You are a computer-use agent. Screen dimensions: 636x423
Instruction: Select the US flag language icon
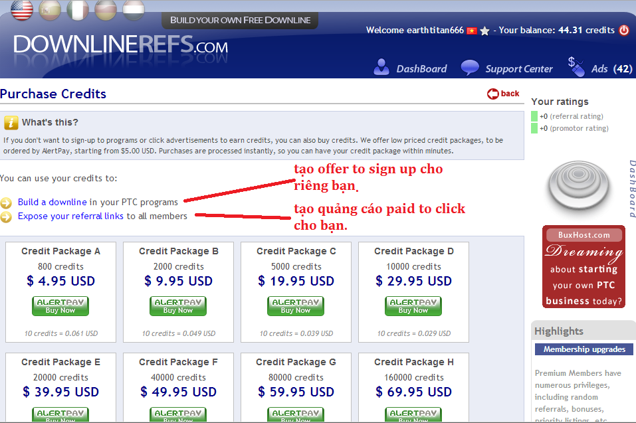(21, 9)
